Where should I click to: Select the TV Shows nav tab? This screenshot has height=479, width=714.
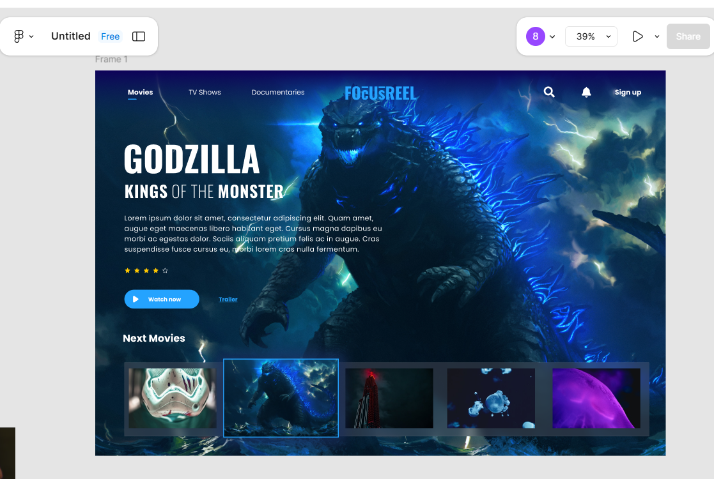(x=205, y=93)
